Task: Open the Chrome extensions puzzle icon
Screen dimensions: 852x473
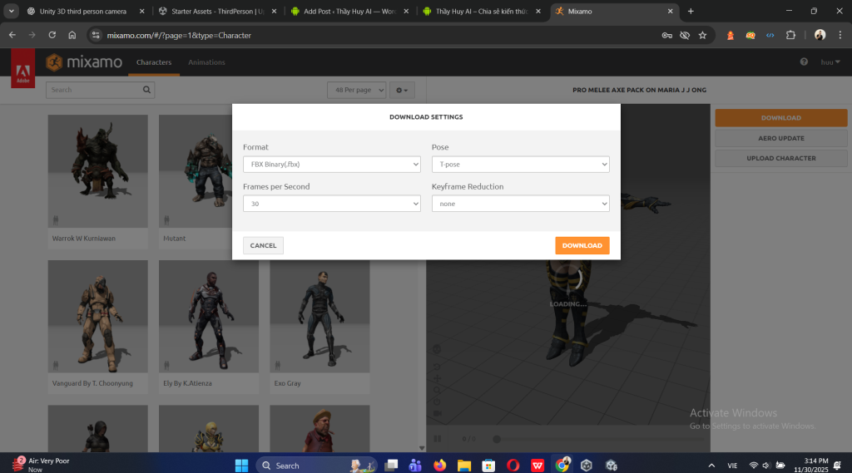Action: [790, 36]
